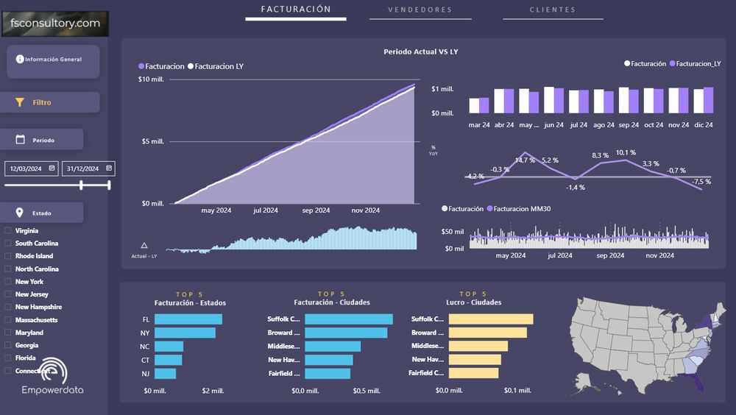Click the left handle of date slider
This screenshot has height=415, width=736.
81,185
